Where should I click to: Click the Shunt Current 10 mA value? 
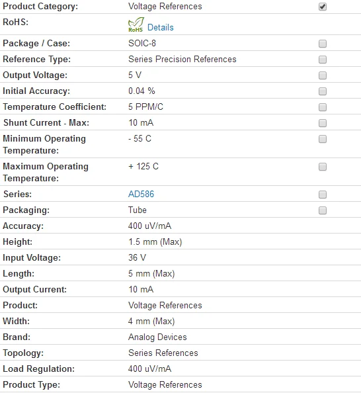[141, 122]
